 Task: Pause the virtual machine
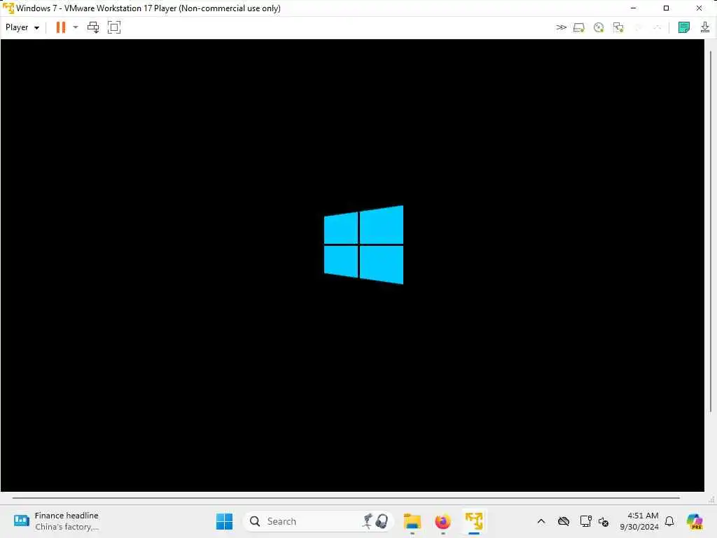pyautogui.click(x=61, y=27)
